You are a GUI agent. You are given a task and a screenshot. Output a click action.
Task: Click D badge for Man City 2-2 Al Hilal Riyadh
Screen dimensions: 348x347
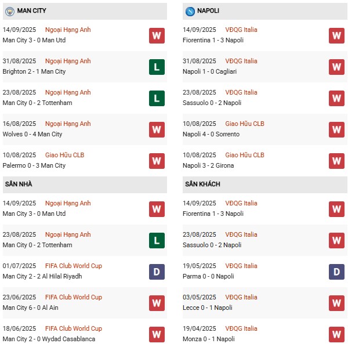point(157,272)
